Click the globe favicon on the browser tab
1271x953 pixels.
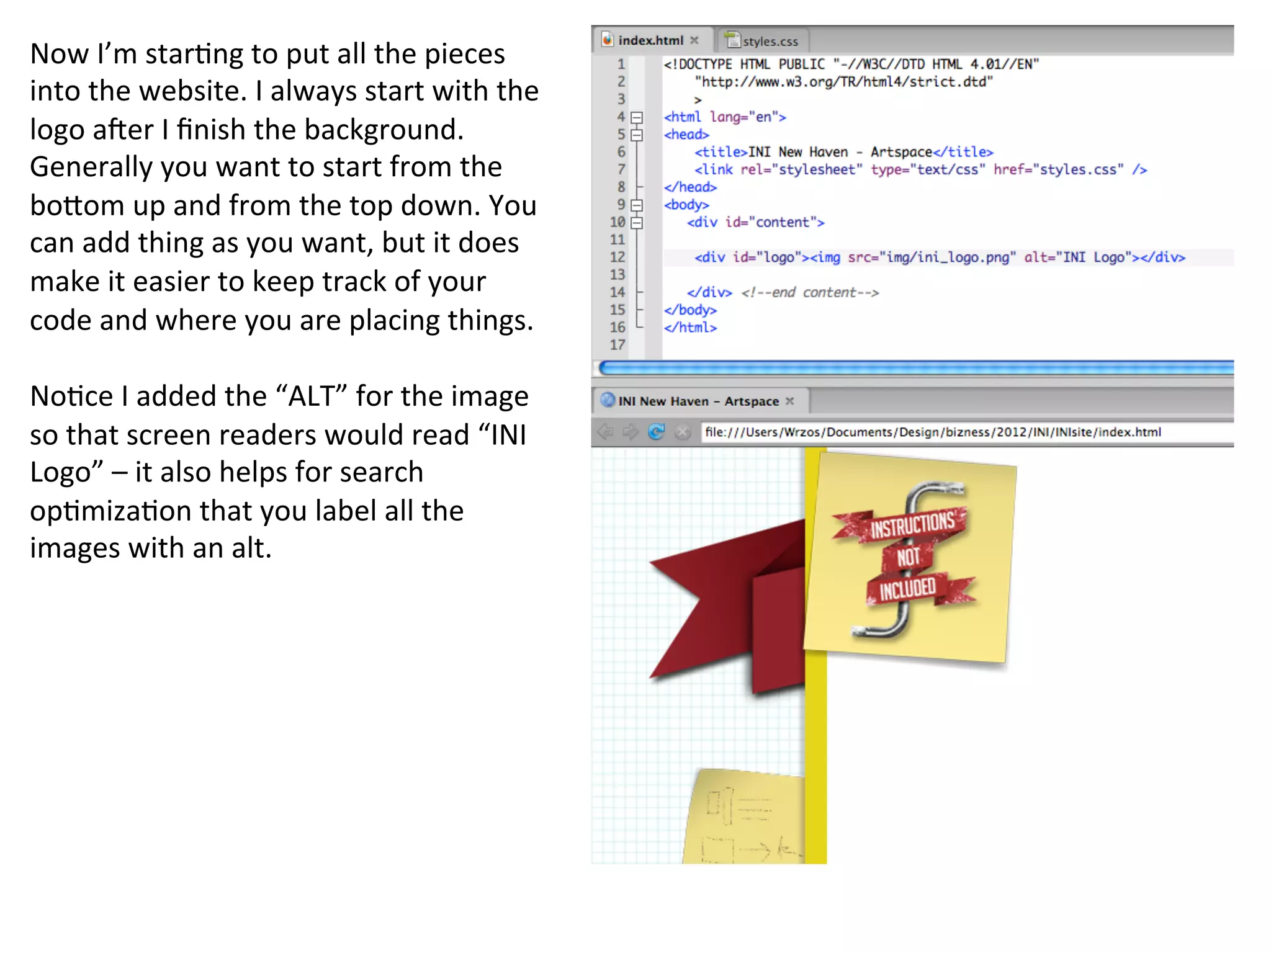pos(608,400)
